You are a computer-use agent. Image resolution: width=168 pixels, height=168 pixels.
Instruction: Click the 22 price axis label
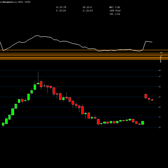pyautogui.click(x=160, y=107)
